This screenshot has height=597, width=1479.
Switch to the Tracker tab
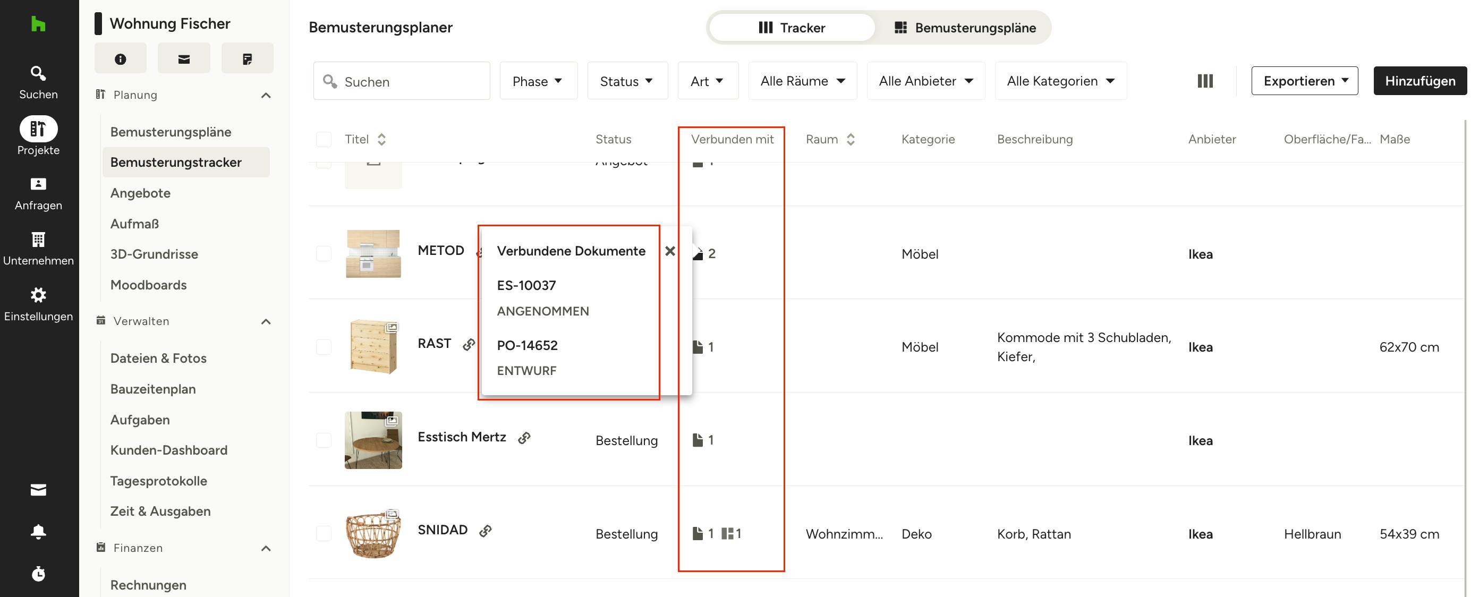click(x=792, y=28)
